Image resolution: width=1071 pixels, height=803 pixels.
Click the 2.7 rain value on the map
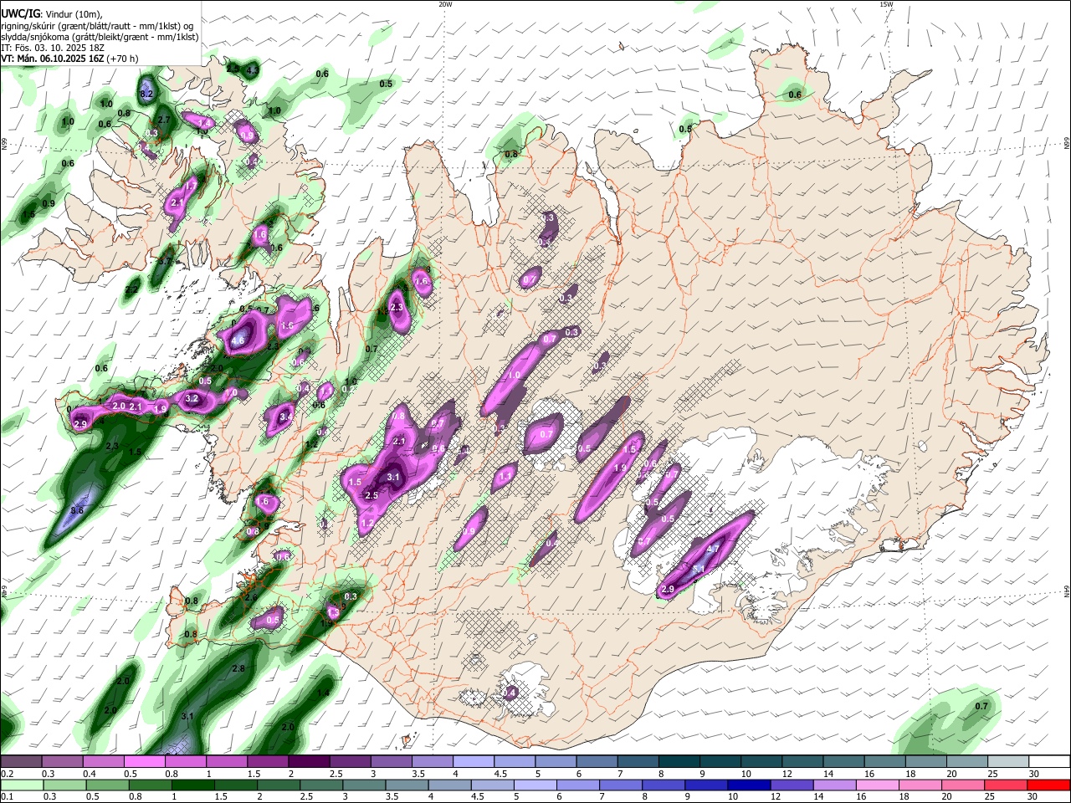click(164, 120)
